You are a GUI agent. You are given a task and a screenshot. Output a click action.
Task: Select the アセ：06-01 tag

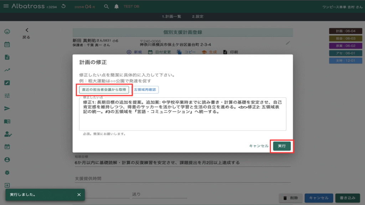point(345,53)
